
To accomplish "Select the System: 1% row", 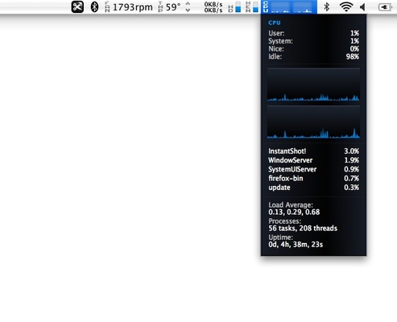I will (x=313, y=41).
